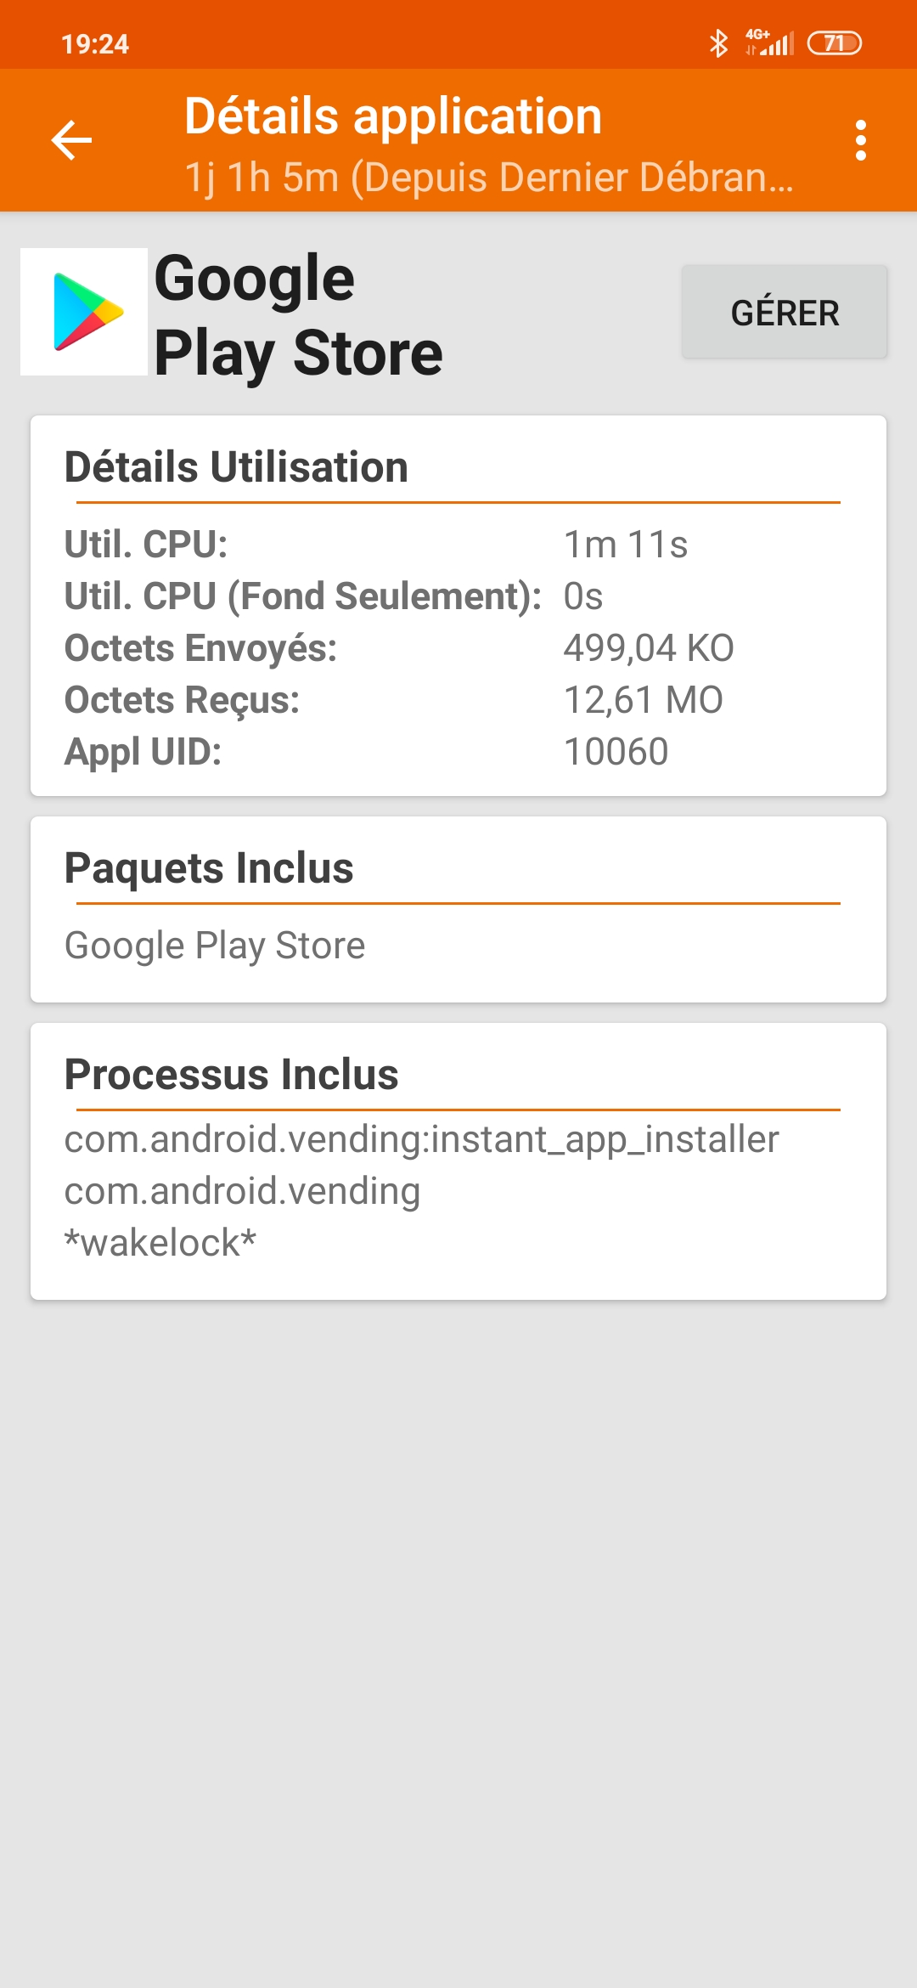
Task: Tap the back arrow icon
Action: 72,140
